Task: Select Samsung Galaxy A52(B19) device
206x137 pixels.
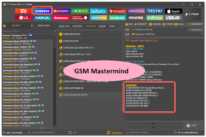Action: 28,42
